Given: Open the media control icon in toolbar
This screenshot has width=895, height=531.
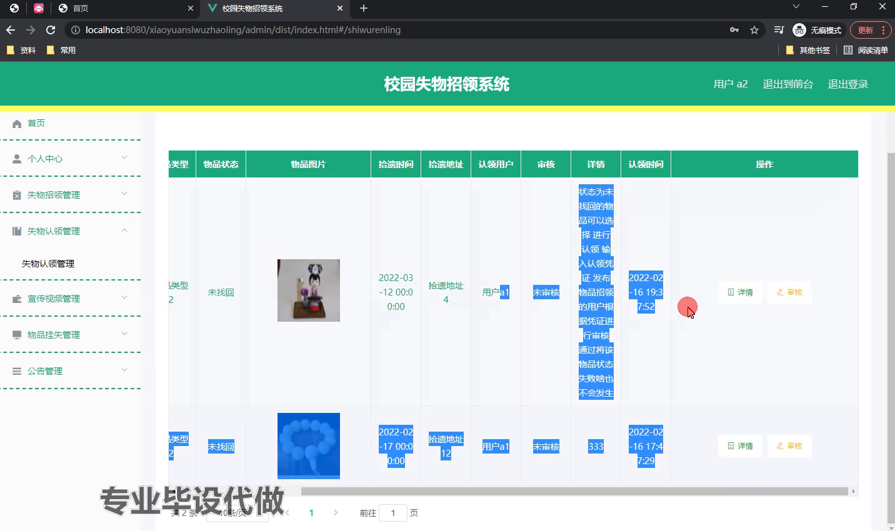Looking at the screenshot, I should point(779,30).
